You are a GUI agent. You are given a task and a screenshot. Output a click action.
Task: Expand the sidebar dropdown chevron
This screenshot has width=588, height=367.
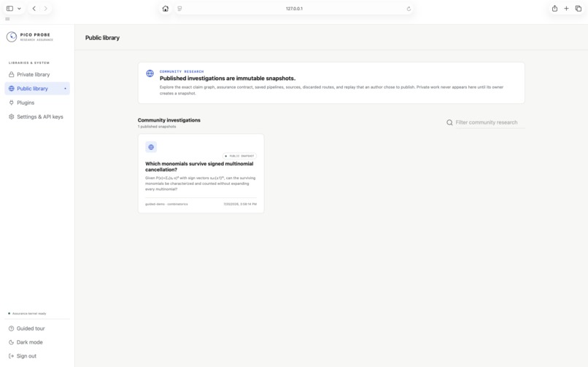[x=19, y=9]
